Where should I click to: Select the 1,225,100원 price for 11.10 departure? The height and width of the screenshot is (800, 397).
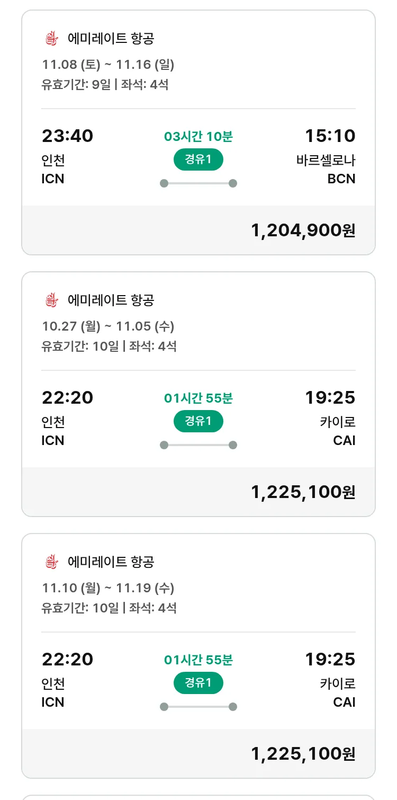click(303, 754)
